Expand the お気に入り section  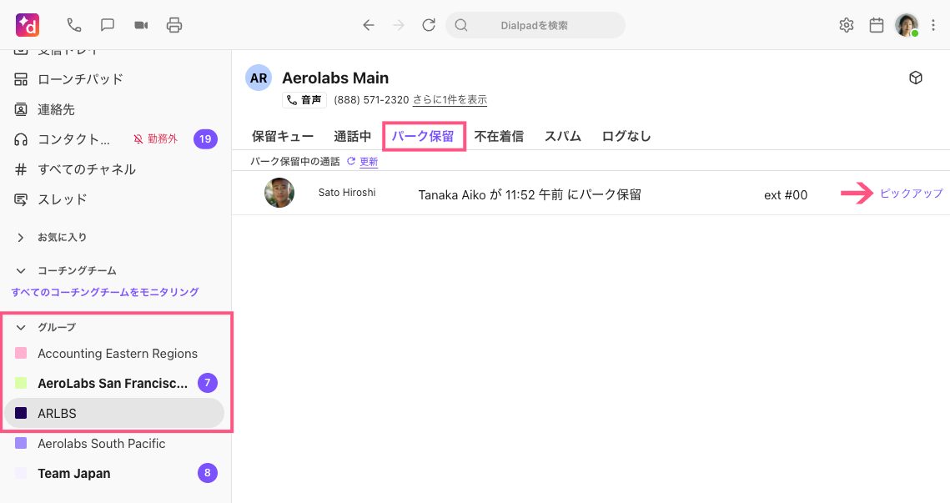click(21, 238)
